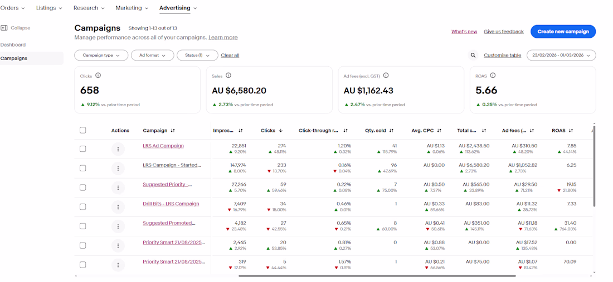This screenshot has width=613, height=282.
Task: Open Drill Bits - LRS Campaign link
Action: pos(171,204)
